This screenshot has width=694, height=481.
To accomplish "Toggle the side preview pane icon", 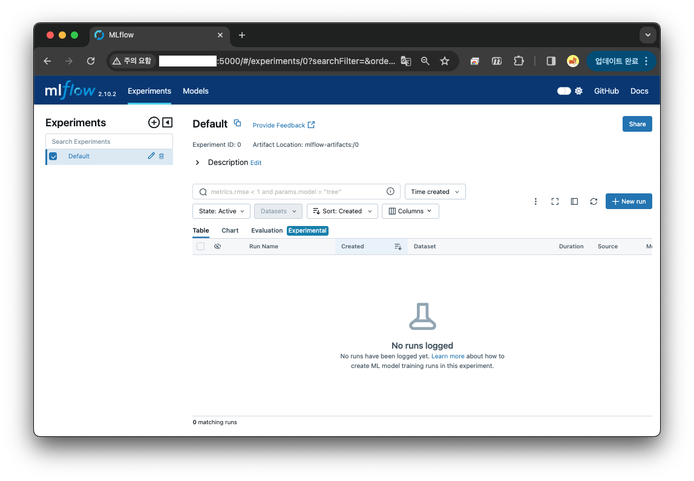I will click(x=574, y=202).
